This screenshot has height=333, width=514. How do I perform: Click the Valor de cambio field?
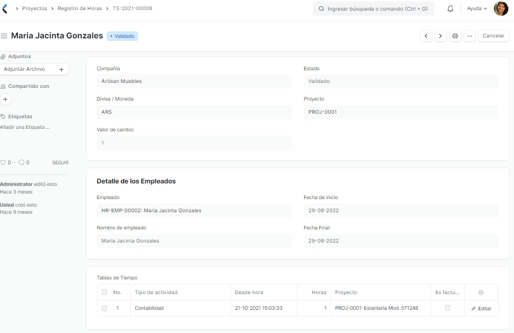coord(194,142)
